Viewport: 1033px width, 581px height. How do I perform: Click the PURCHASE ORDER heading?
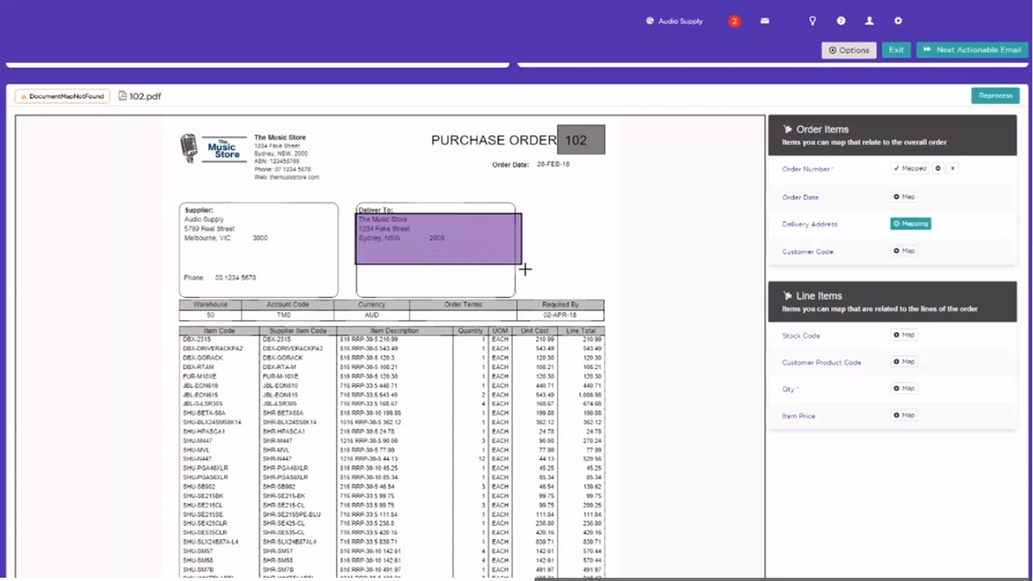click(494, 140)
